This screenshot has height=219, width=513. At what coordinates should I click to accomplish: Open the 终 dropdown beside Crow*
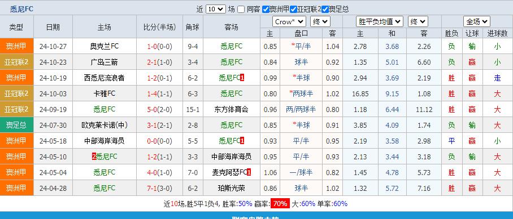point(320,22)
